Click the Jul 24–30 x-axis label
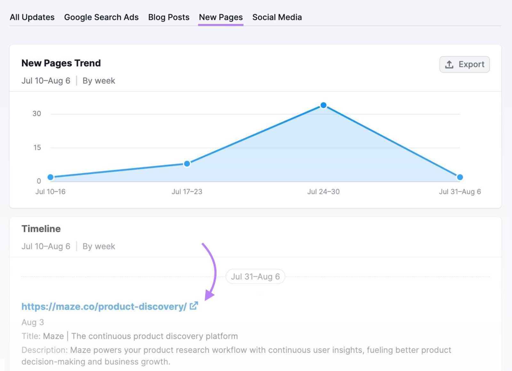This screenshot has width=512, height=371. 323,192
